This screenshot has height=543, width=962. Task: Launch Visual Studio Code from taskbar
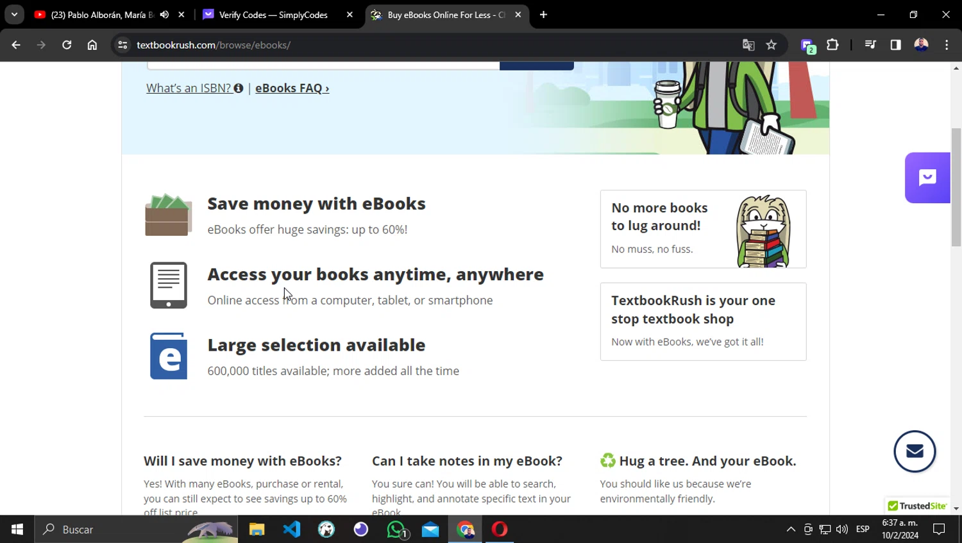pos(292,530)
